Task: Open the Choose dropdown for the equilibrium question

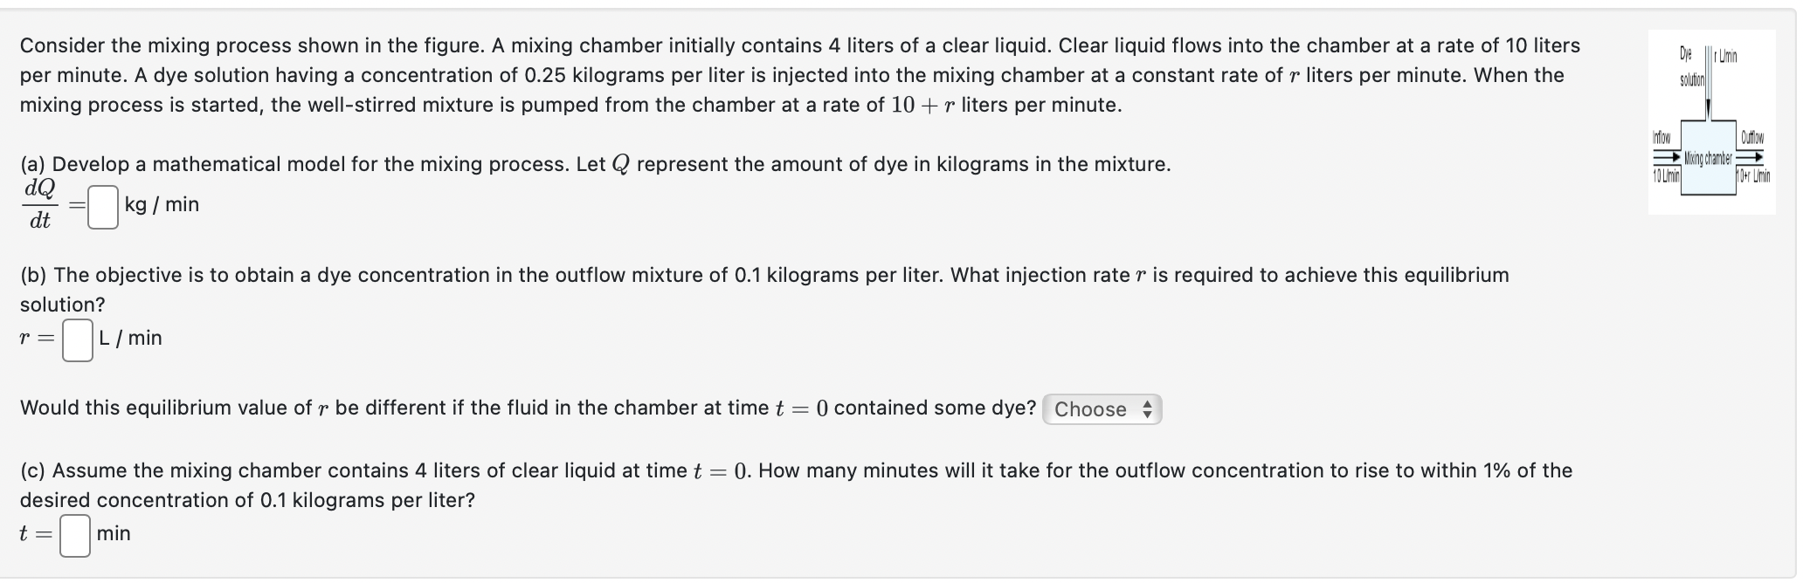Action: [1101, 409]
